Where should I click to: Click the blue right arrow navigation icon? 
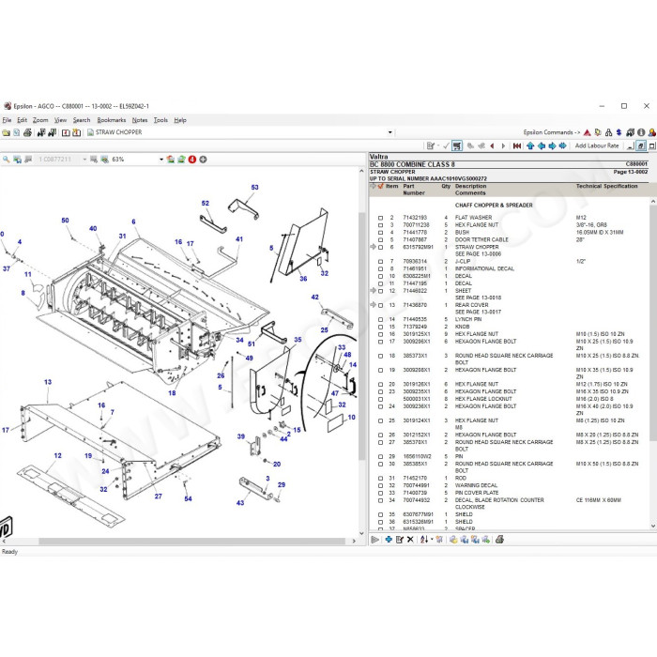(x=552, y=145)
